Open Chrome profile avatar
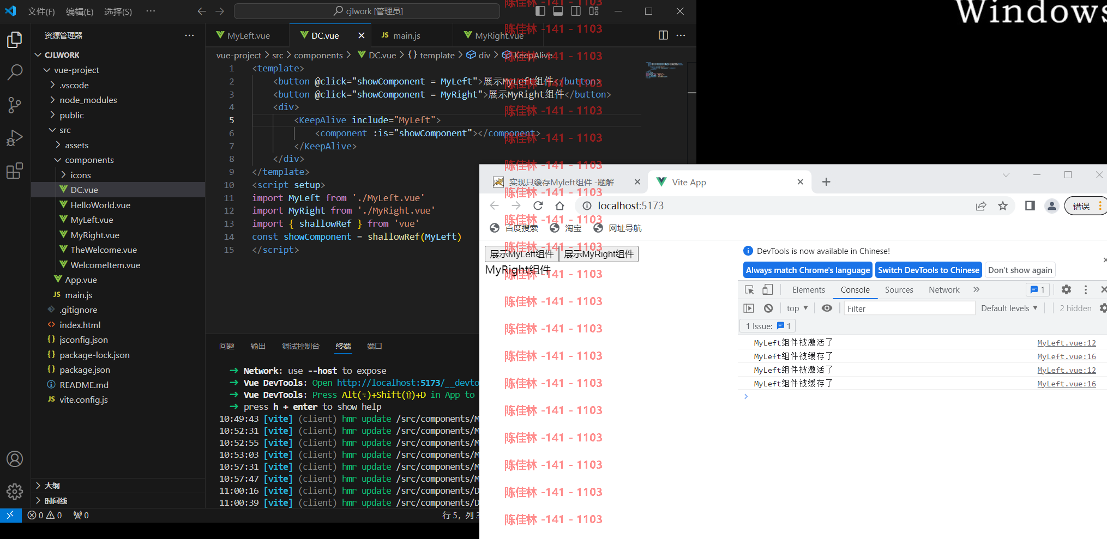 pos(1052,205)
